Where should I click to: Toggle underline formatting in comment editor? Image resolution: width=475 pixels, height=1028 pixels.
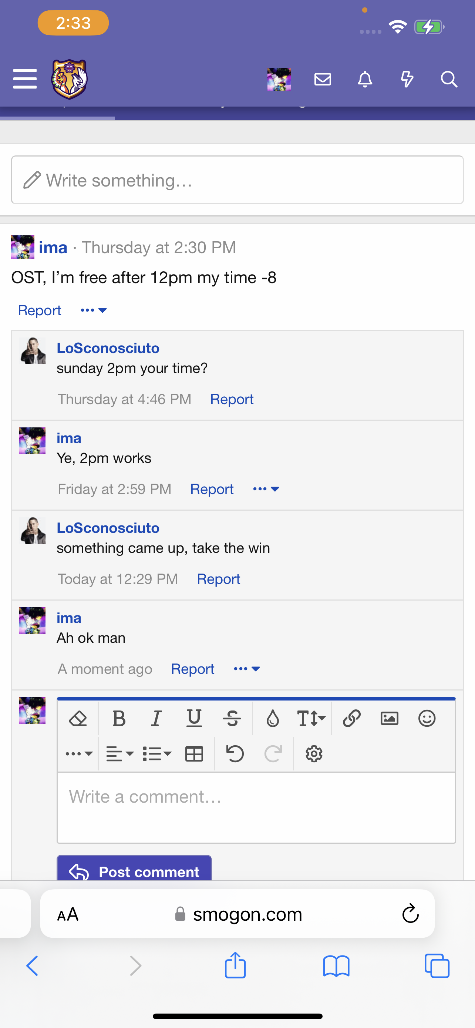click(x=194, y=718)
